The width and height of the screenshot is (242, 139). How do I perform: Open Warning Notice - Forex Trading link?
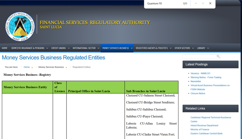click(x=206, y=77)
